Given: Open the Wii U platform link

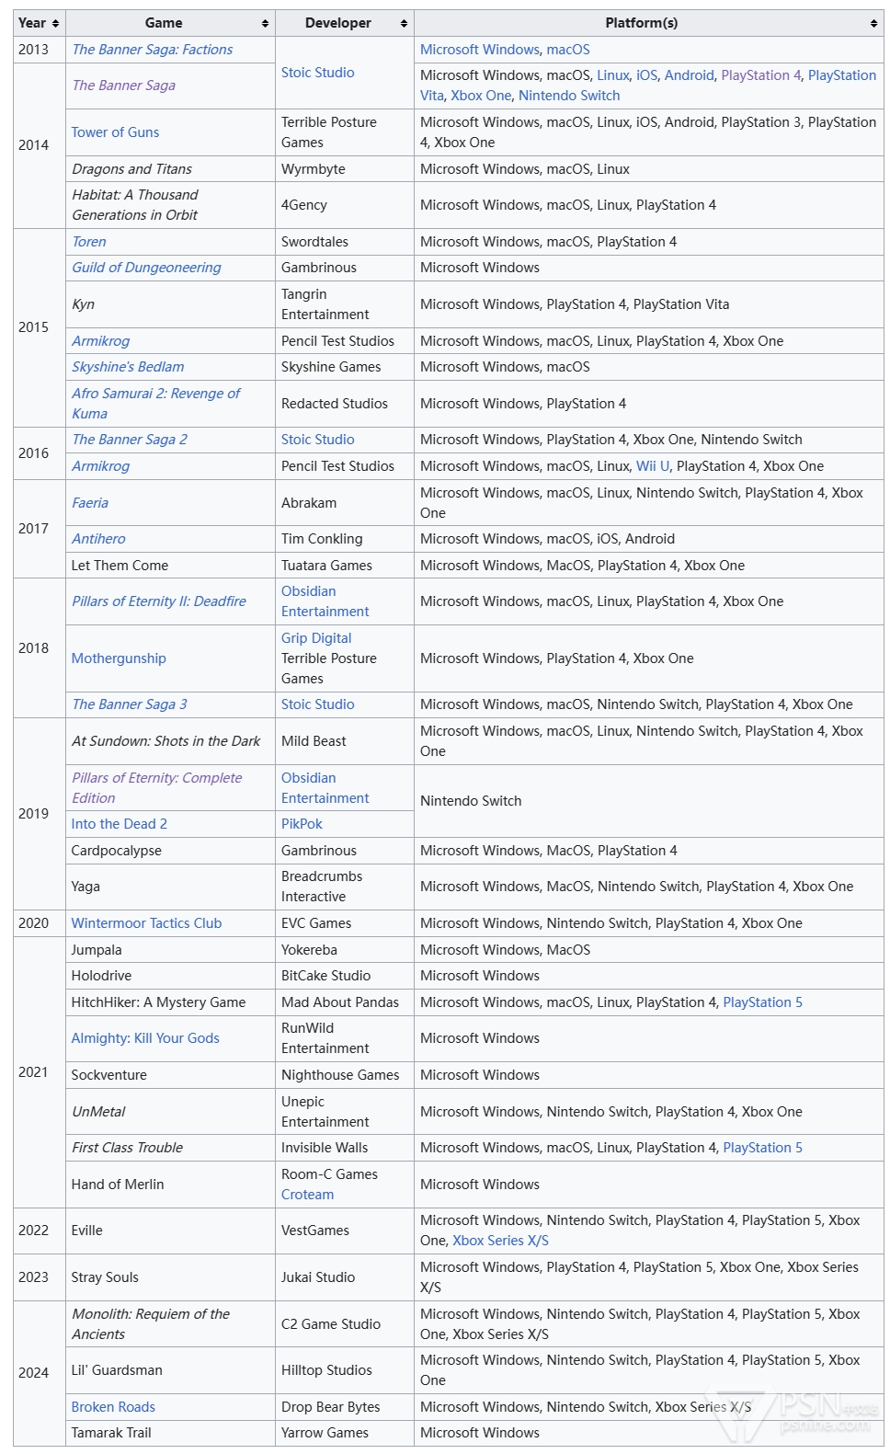Looking at the screenshot, I should pos(653,466).
